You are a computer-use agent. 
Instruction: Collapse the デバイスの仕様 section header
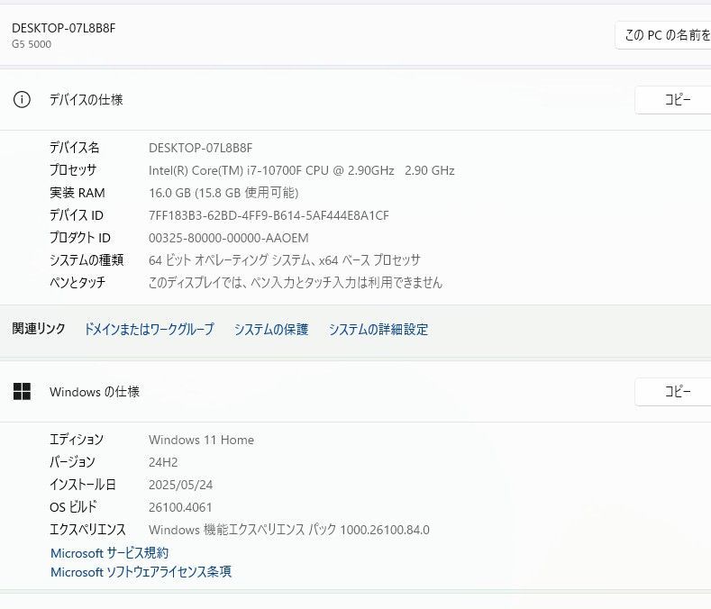(x=355, y=100)
